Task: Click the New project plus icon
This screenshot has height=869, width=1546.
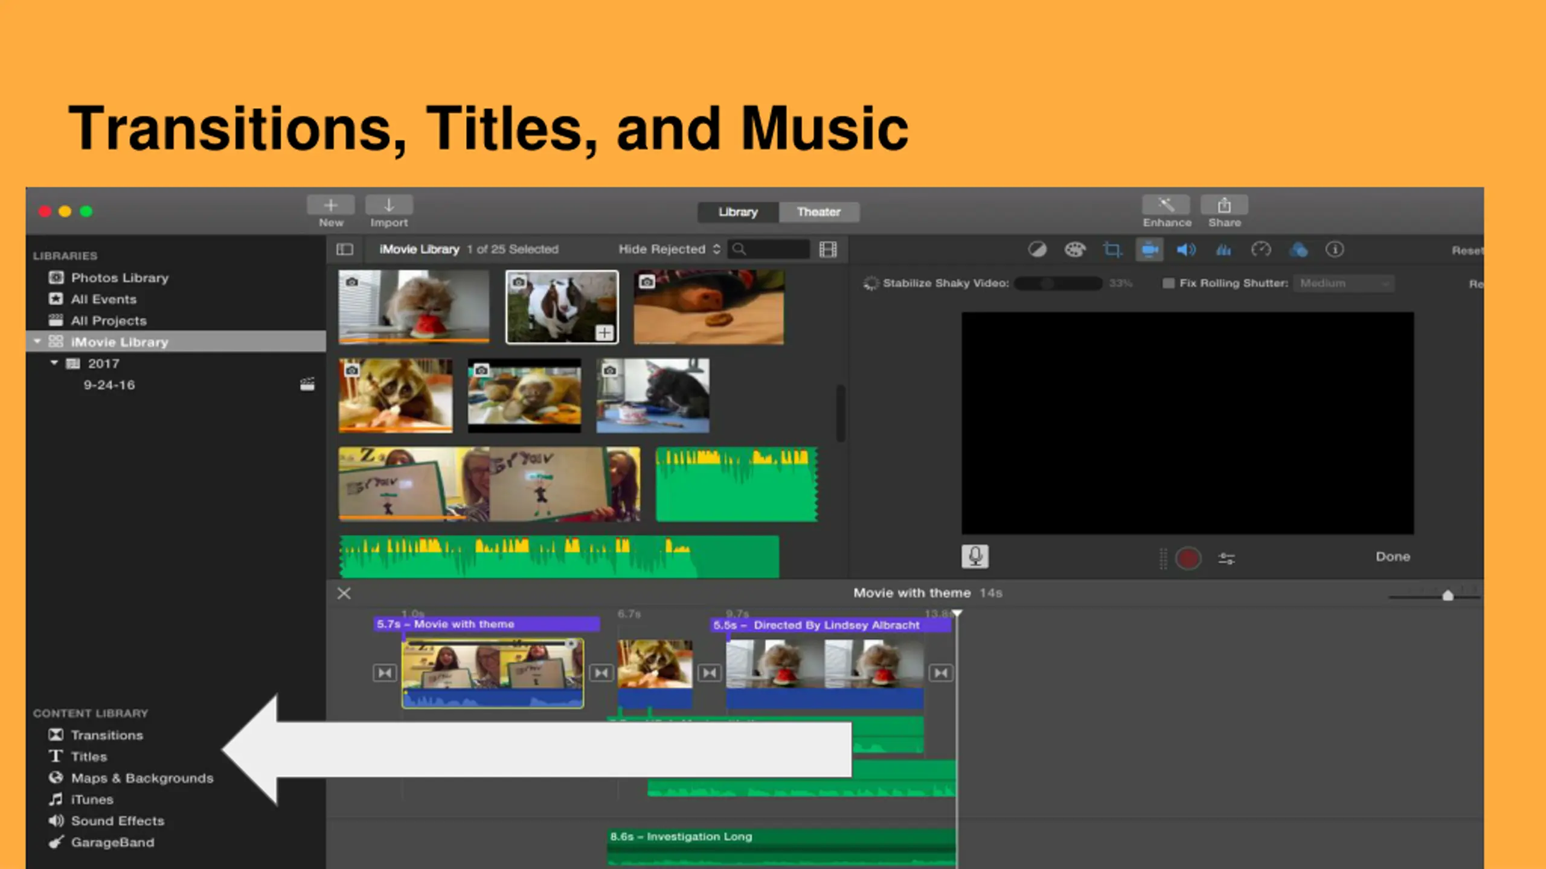Action: pos(330,205)
